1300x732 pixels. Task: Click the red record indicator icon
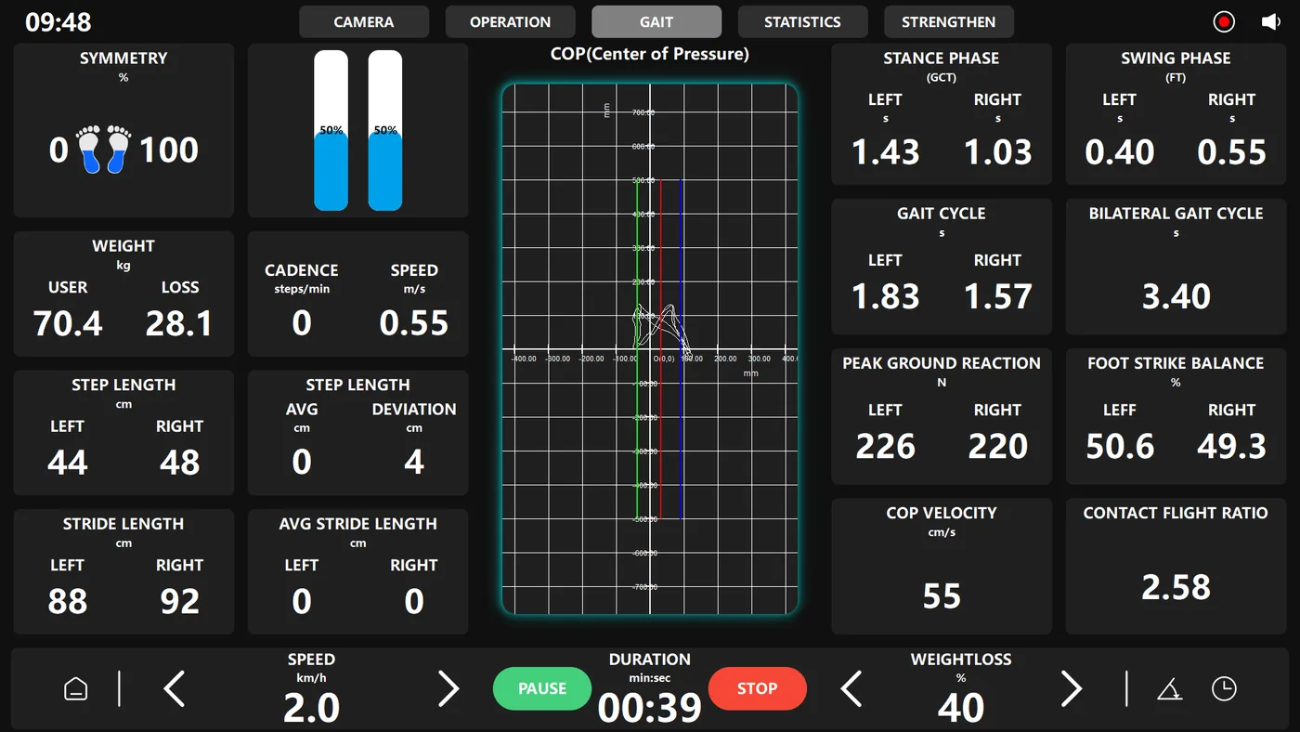tap(1224, 21)
